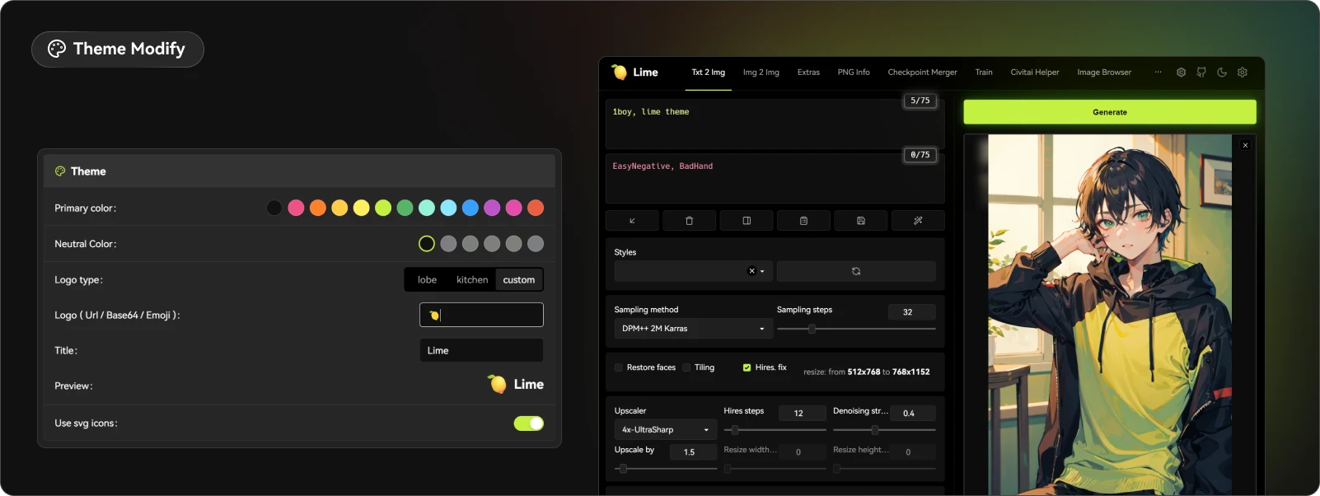The height and width of the screenshot is (496, 1320).
Task: Select the kitchen logo type option
Action: click(x=472, y=280)
